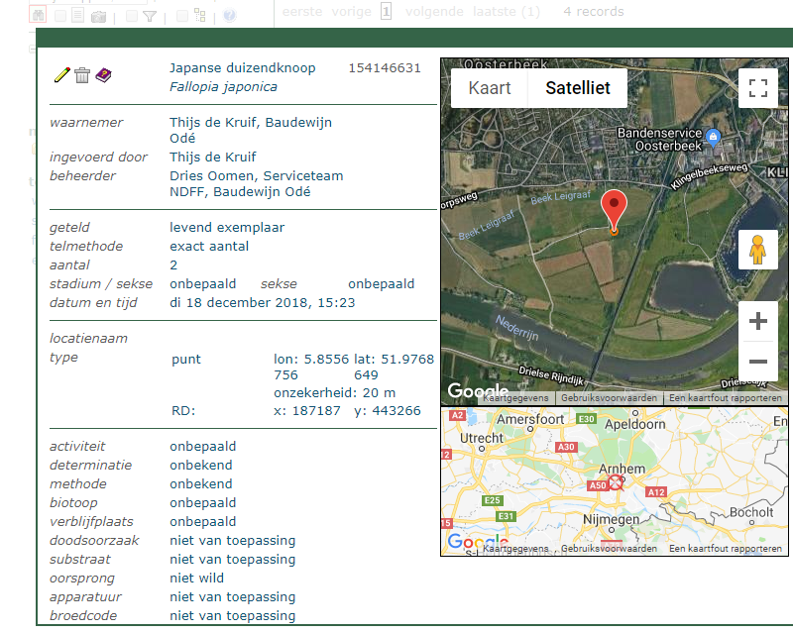Tick the checkbox beside the funnel icon
This screenshot has height=633, width=793.
[132, 16]
